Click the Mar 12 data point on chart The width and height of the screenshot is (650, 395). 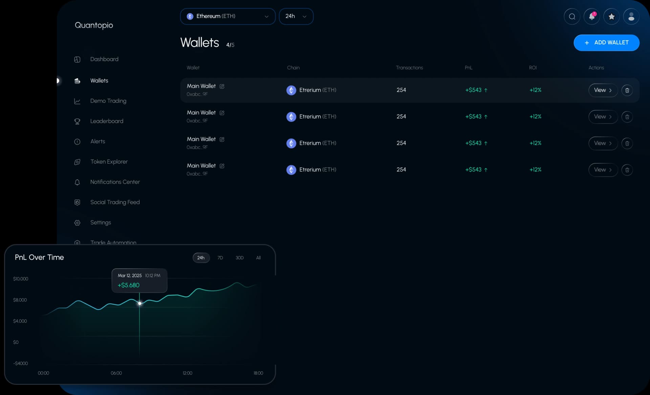(140, 304)
